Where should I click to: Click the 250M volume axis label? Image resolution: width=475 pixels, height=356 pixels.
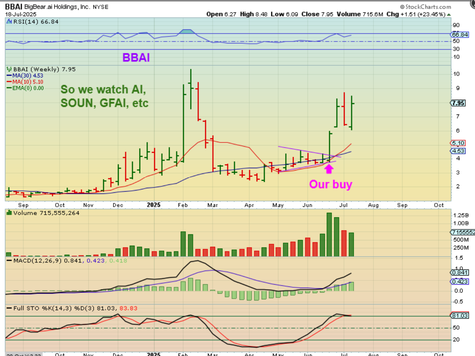[x=461, y=248]
